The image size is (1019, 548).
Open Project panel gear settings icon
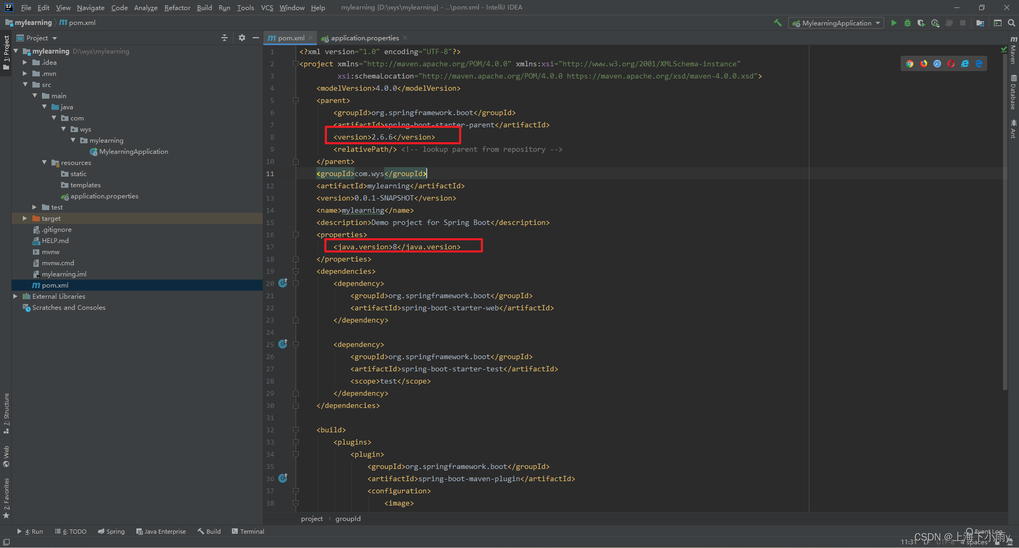[242, 38]
